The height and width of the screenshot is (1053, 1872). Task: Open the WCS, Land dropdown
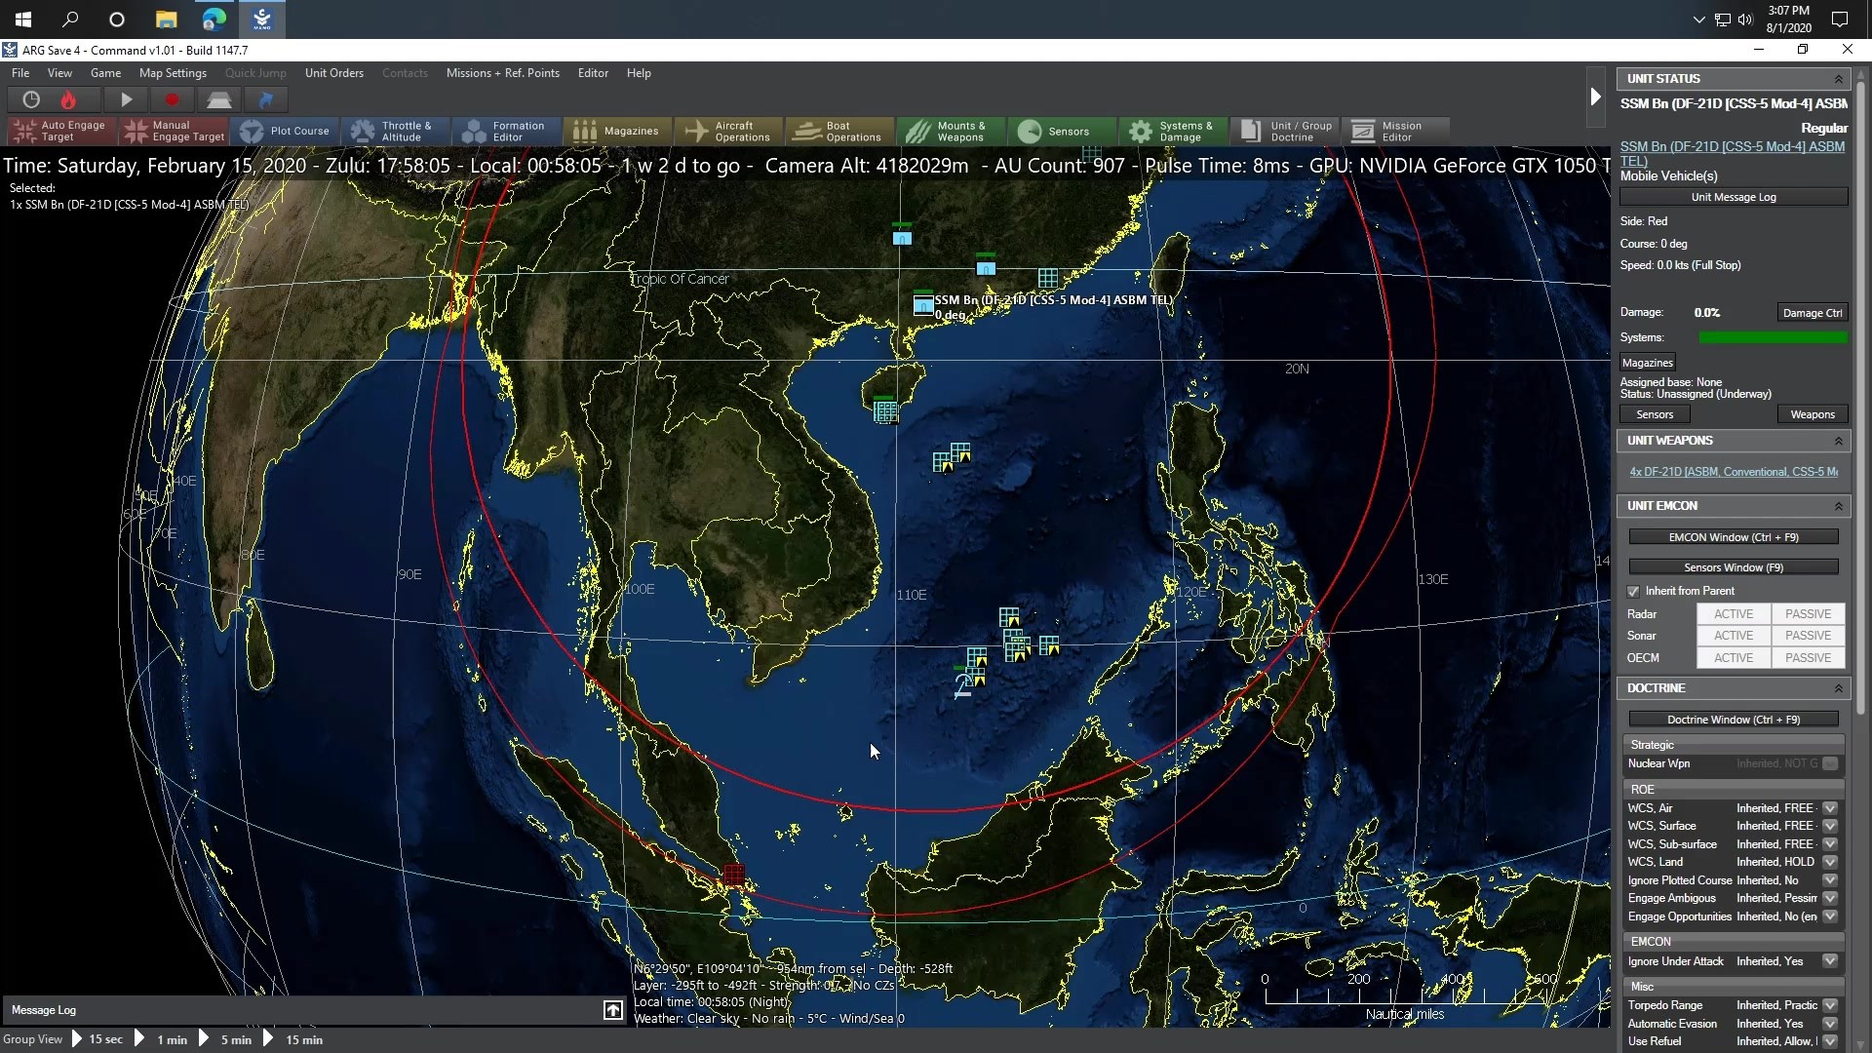click(1830, 862)
